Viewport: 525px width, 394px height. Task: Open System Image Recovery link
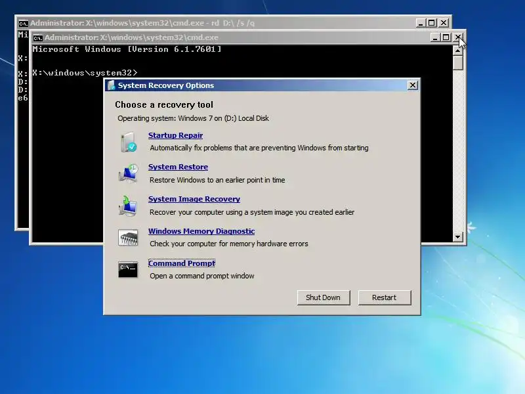[194, 199]
